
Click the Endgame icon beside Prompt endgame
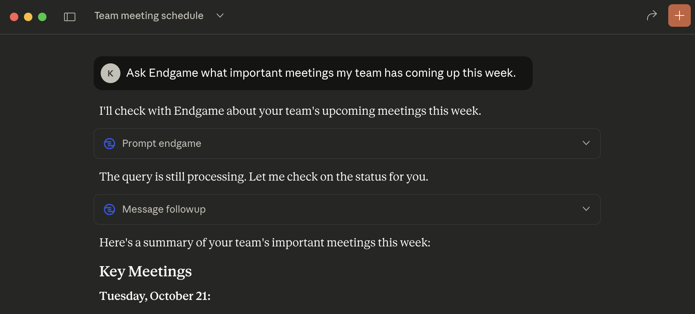[x=109, y=143]
